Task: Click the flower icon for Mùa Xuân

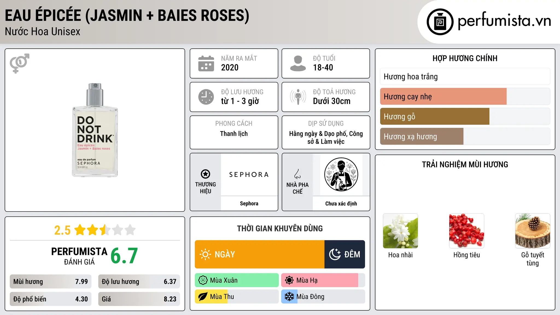Action: [203, 280]
